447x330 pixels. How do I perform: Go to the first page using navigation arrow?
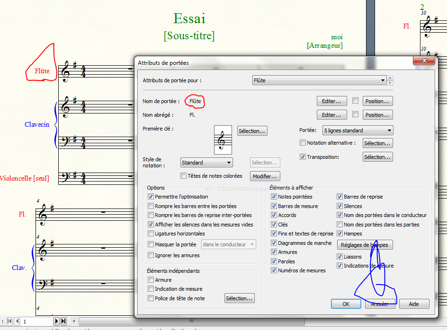10,321
